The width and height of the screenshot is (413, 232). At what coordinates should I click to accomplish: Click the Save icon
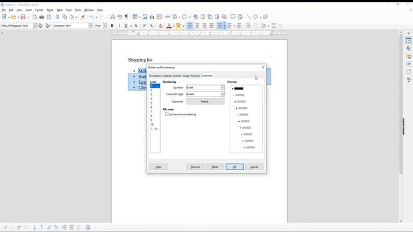coord(23,17)
